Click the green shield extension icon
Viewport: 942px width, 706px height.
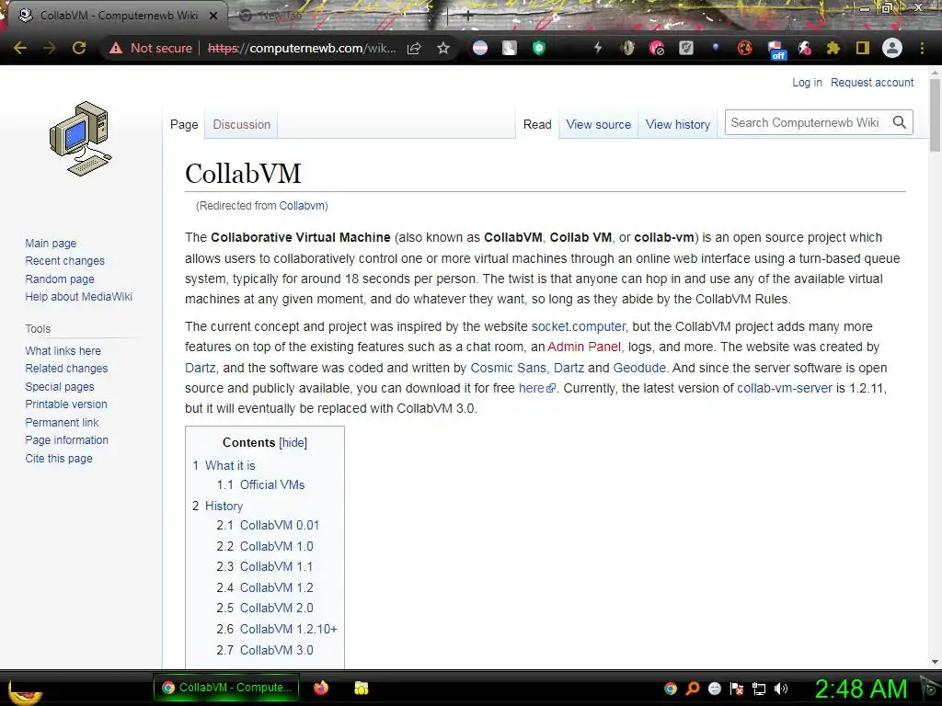tap(539, 48)
